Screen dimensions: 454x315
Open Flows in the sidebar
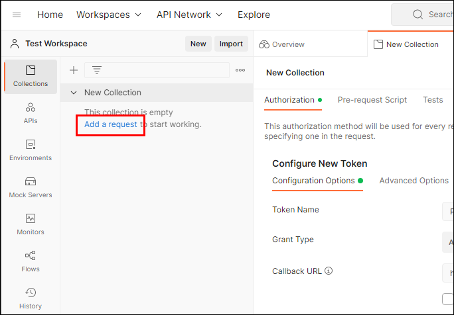31,261
